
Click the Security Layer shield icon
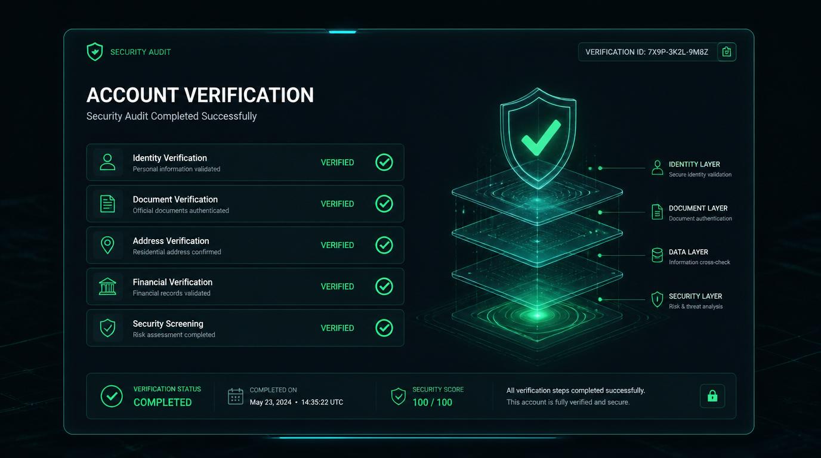click(x=657, y=299)
